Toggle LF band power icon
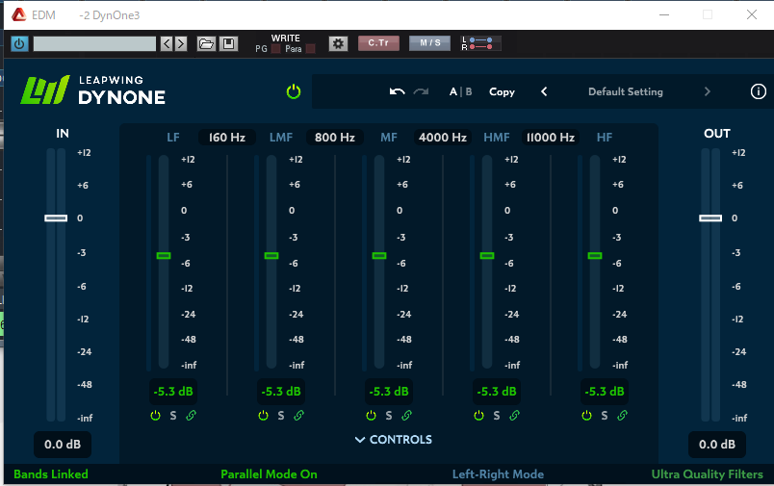This screenshot has width=774, height=486. tap(156, 416)
